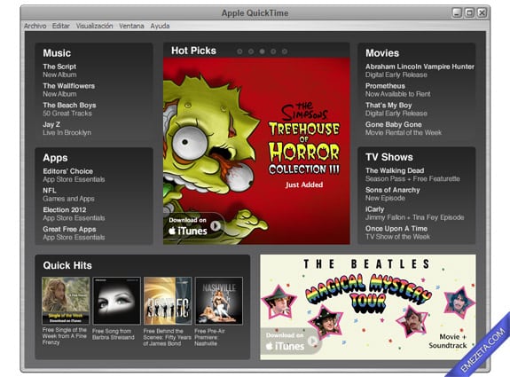Click the Simpsons Download on iTunes arrow icon
The image size is (510, 377).
[216, 225]
